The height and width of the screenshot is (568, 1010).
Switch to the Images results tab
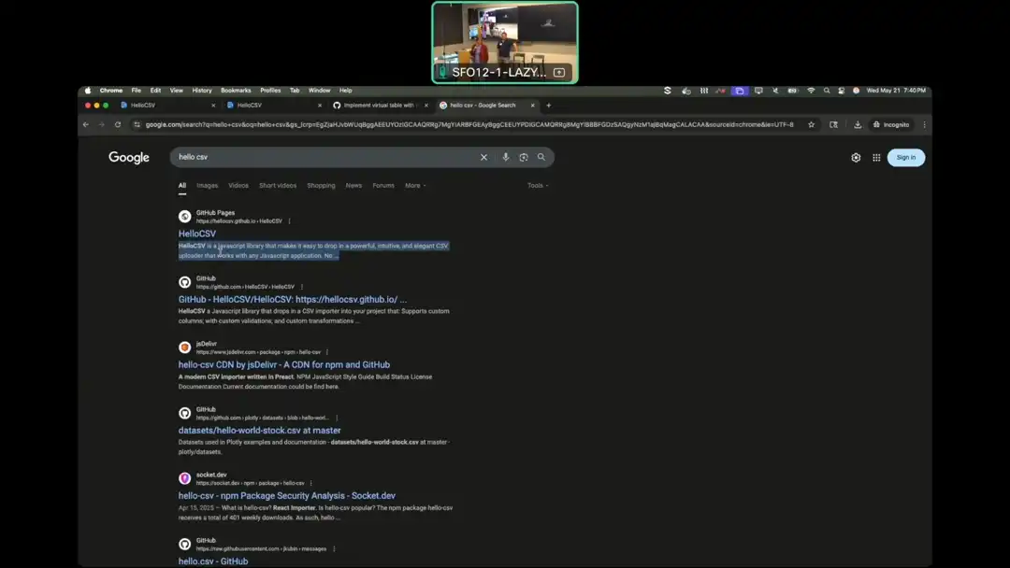pos(208,186)
